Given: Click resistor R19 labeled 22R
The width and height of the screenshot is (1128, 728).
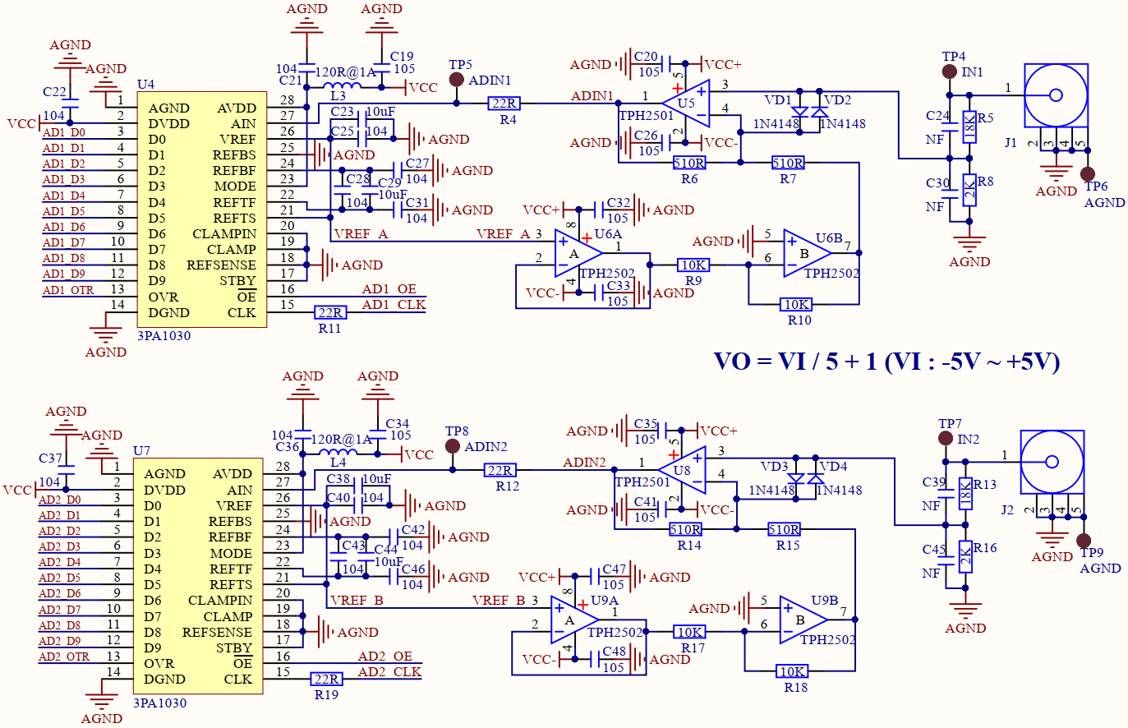Looking at the screenshot, I should [327, 679].
